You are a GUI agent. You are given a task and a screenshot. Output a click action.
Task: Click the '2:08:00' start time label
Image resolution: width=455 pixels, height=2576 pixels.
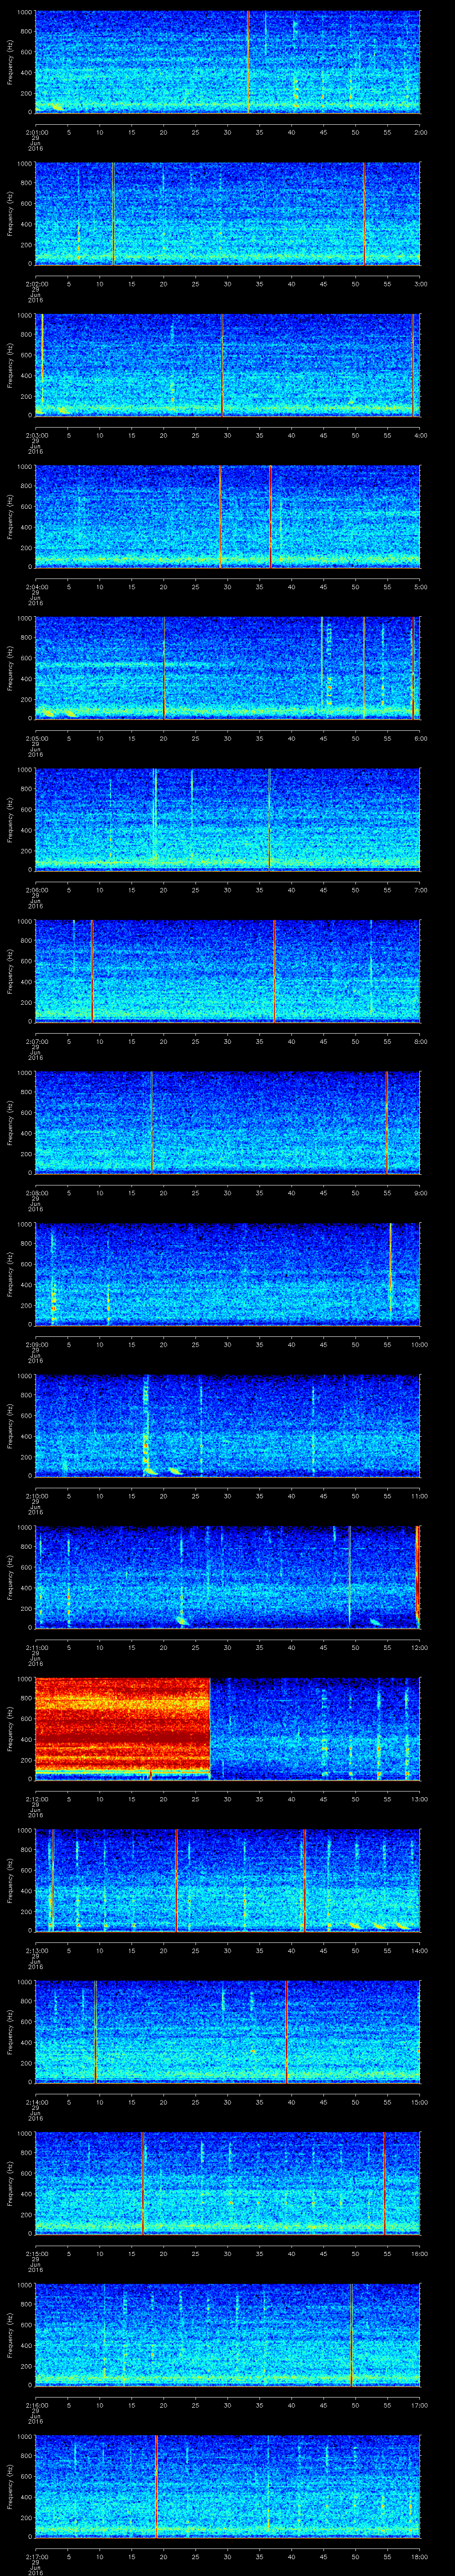[36, 1194]
